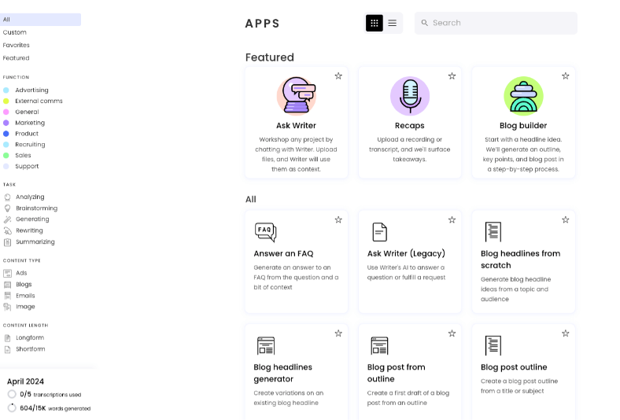Click the Blogs content type icon
The image size is (620, 420).
(7, 285)
